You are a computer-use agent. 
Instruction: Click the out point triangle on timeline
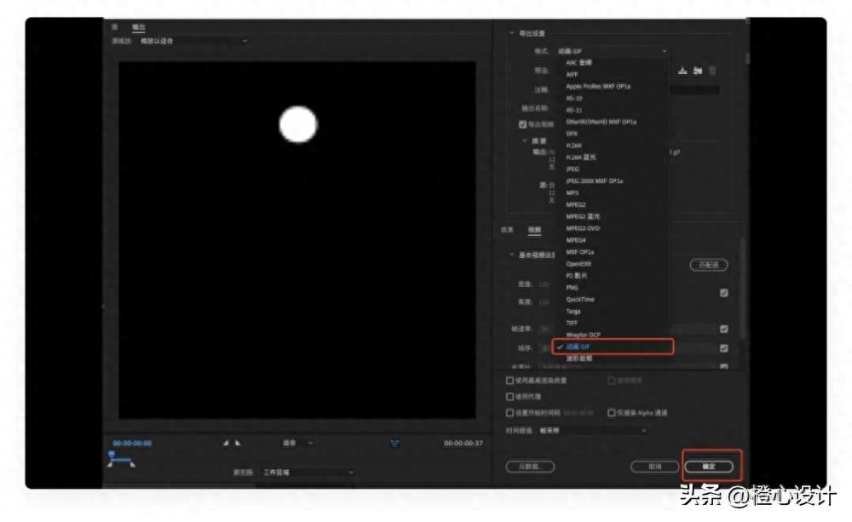point(133,464)
